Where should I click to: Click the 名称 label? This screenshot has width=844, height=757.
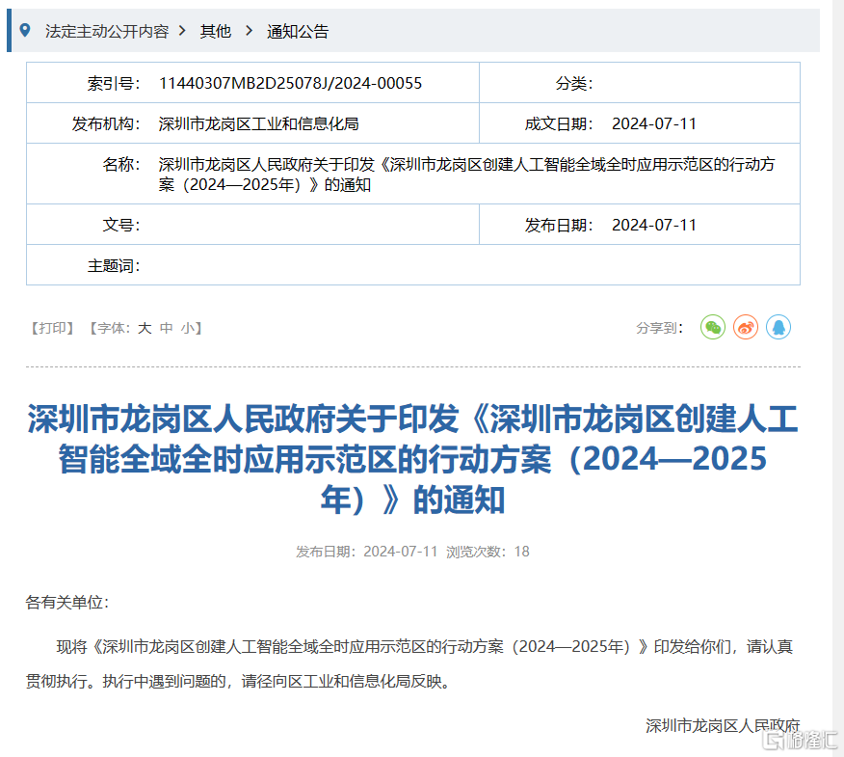click(x=121, y=164)
